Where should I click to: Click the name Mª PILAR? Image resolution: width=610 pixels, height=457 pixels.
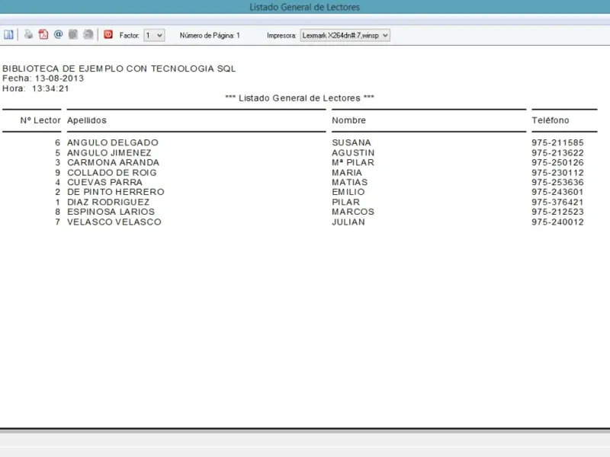click(x=353, y=162)
